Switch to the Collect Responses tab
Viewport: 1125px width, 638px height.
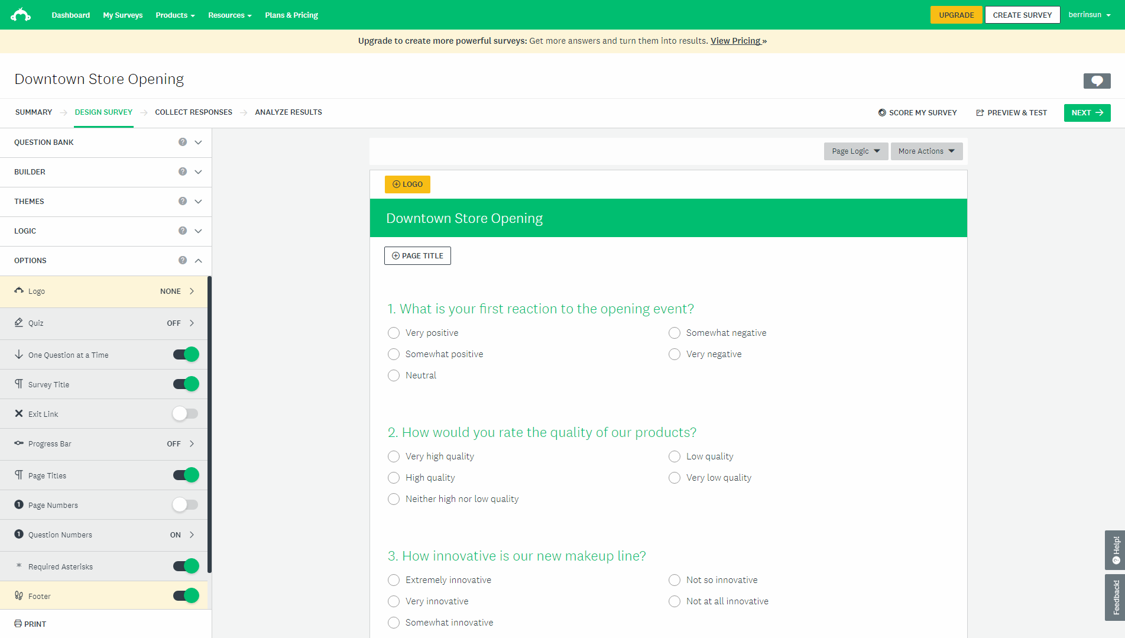[193, 112]
